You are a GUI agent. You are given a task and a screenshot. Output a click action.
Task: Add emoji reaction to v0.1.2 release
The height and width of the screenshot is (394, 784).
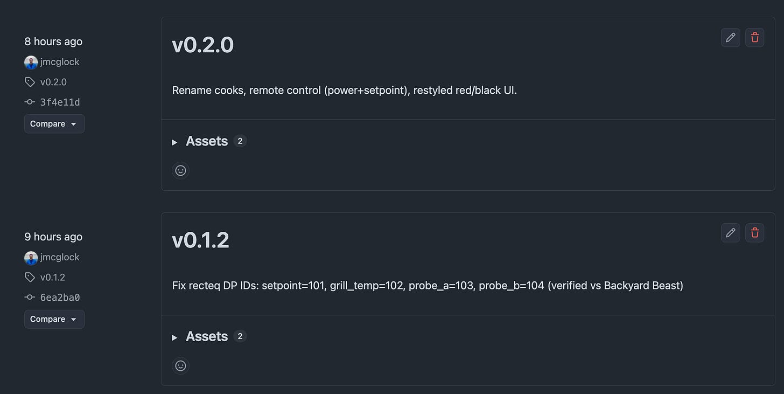pos(181,365)
